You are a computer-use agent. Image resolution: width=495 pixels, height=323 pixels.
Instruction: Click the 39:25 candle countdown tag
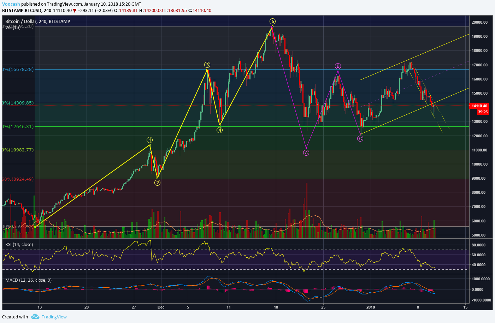[483, 112]
